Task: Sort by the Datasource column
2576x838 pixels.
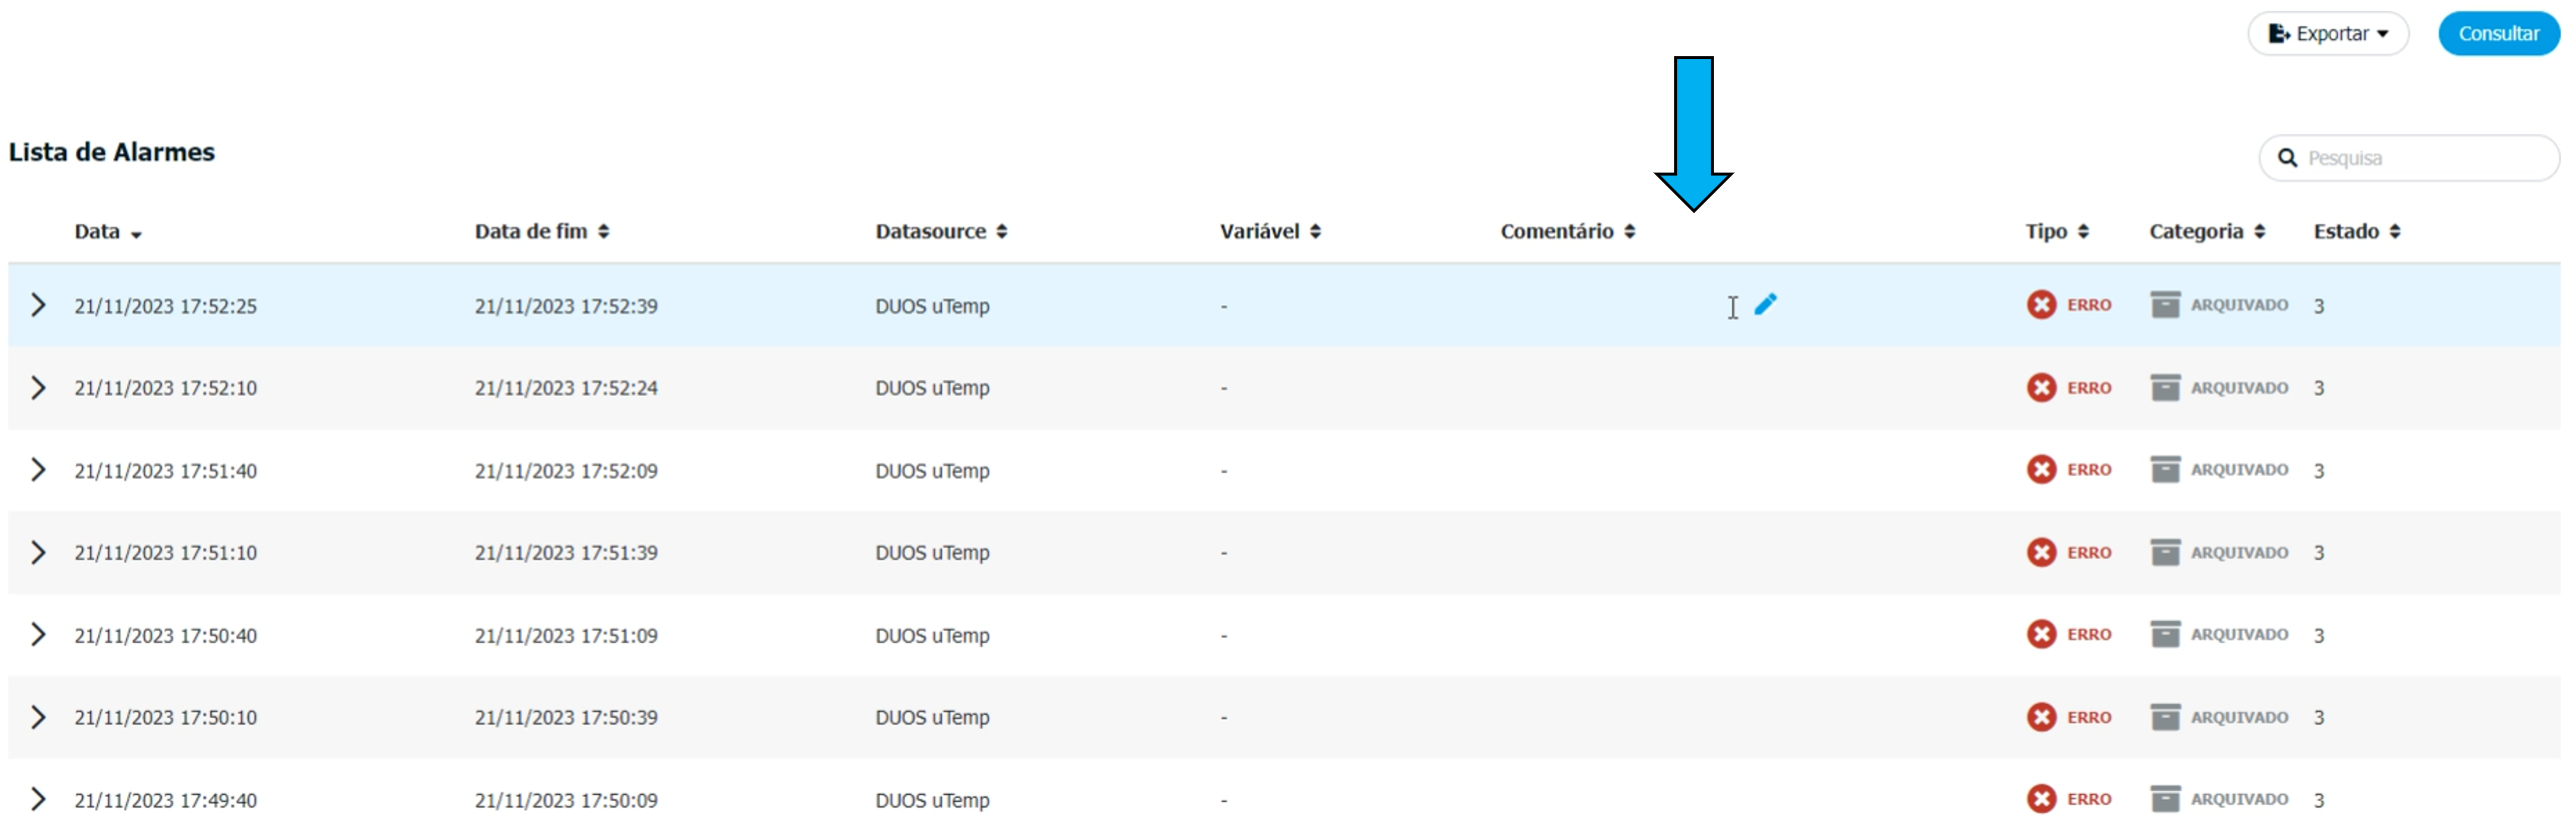Action: 941,232
